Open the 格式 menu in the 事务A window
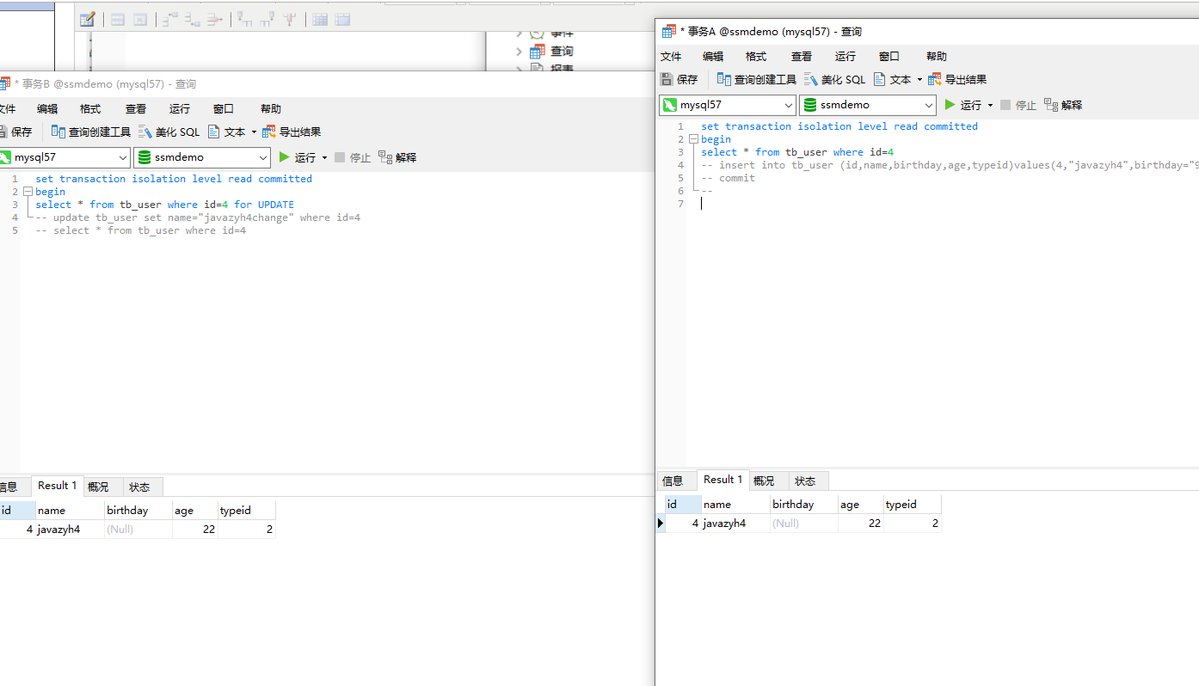Screen dimensions: 1199x686 (756, 56)
